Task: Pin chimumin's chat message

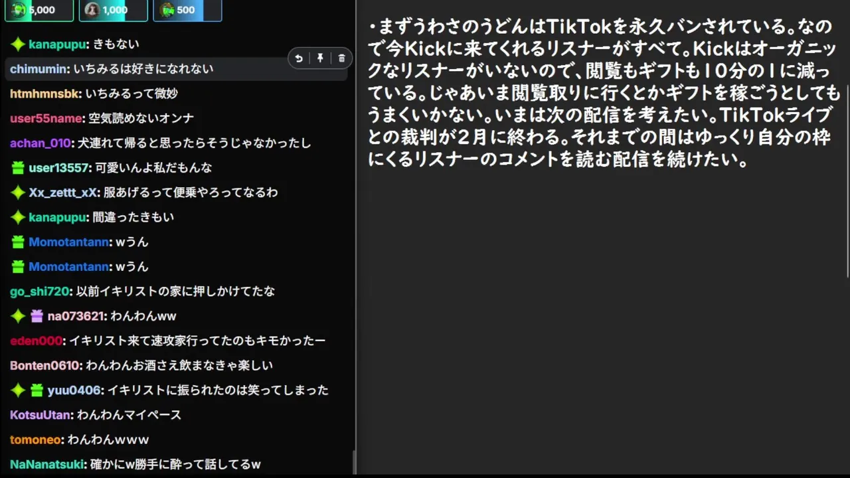Action: point(320,58)
